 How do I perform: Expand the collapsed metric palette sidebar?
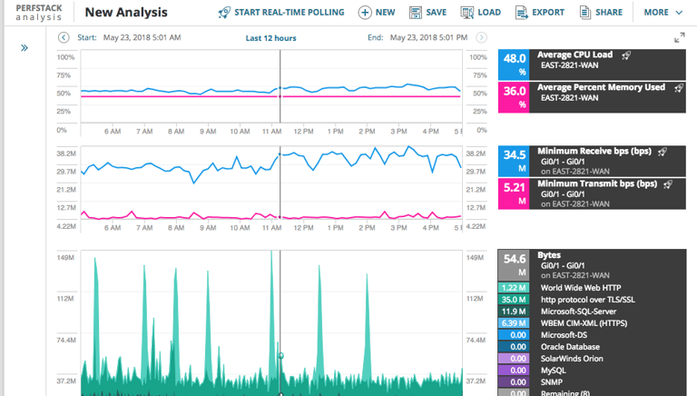pos(25,47)
